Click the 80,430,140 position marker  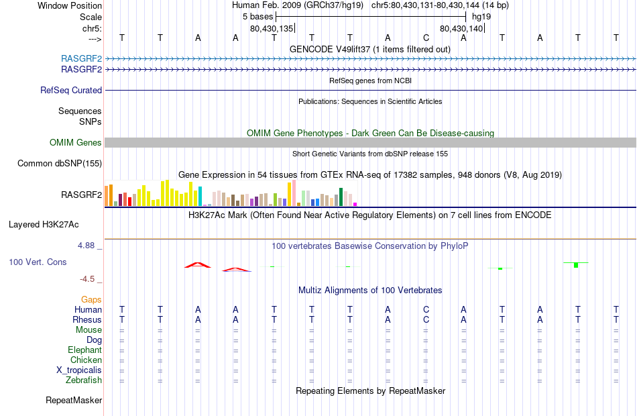click(x=462, y=28)
